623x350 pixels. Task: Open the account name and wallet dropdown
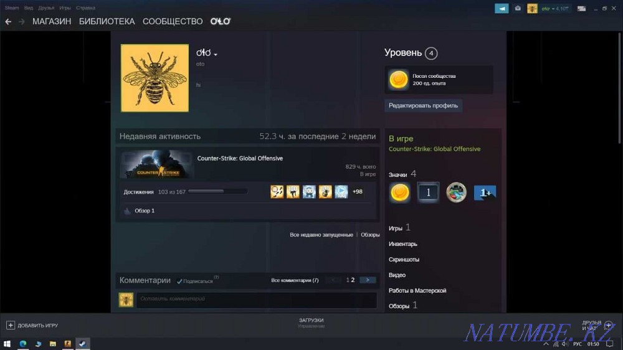[x=554, y=8]
